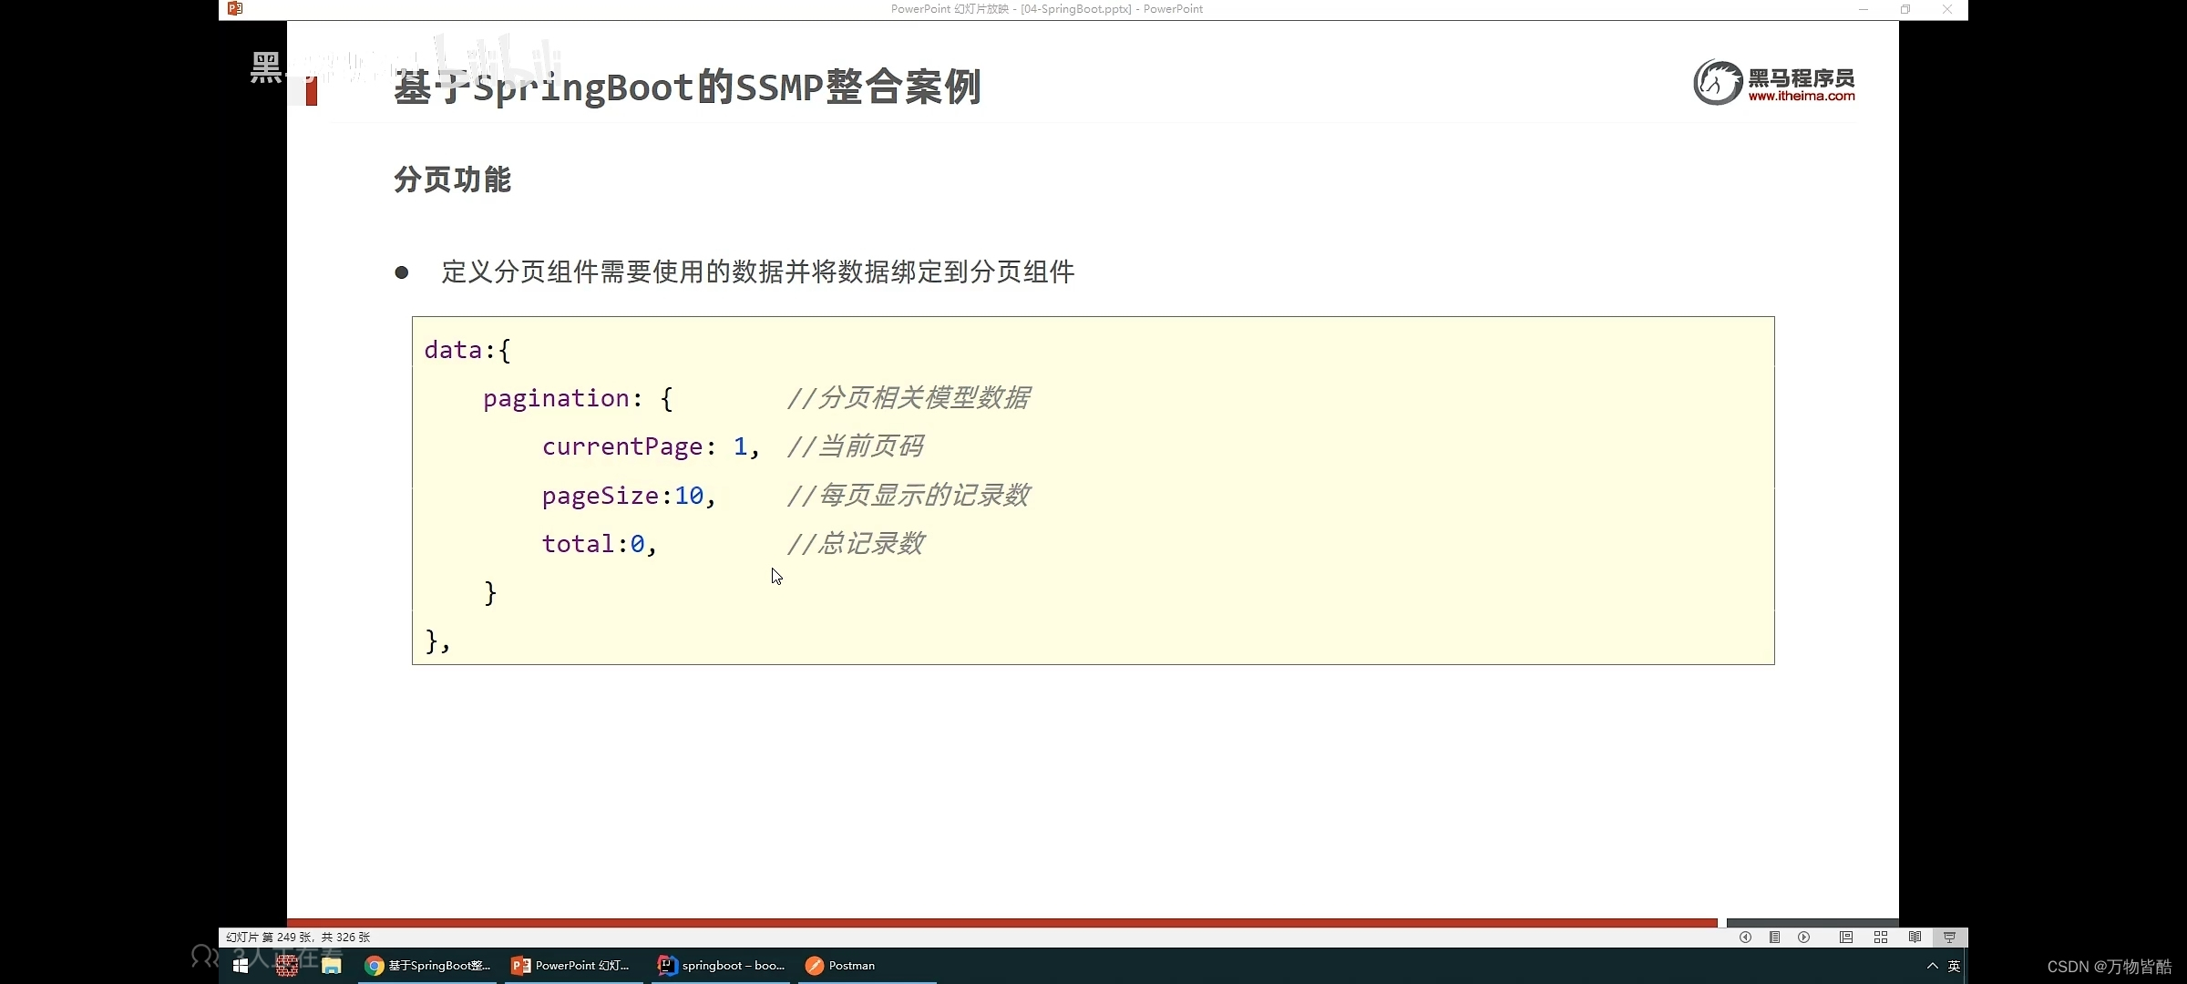Select the Slide Show view icon
The height and width of the screenshot is (984, 2187).
coord(1949,937)
